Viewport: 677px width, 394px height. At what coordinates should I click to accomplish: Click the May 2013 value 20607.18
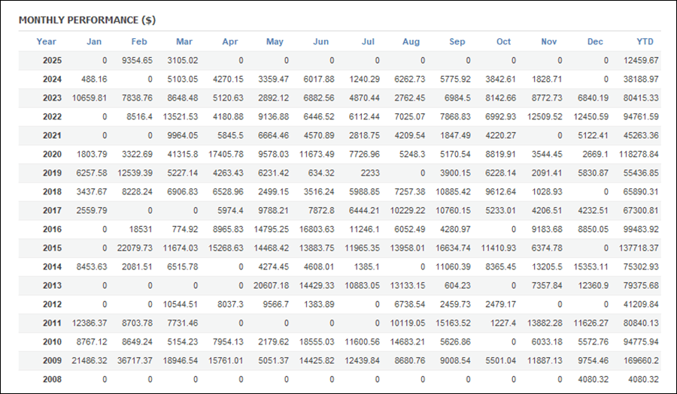(x=271, y=285)
